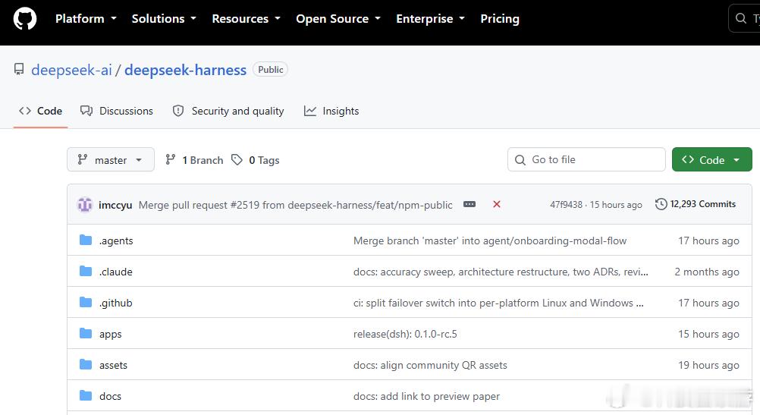
Task: Open the imccyu author link
Action: point(115,205)
